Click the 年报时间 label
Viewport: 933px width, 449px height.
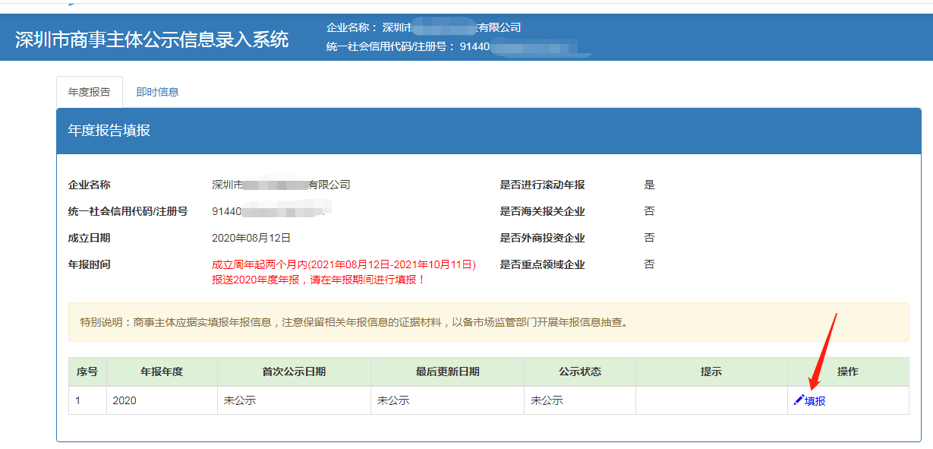click(x=89, y=264)
